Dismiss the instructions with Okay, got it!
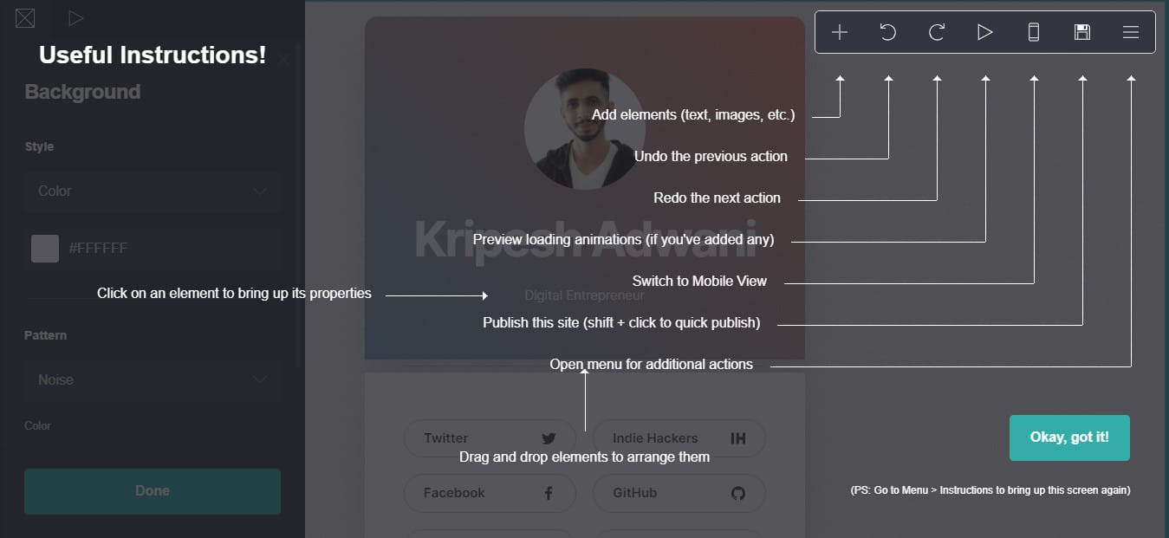1169x538 pixels. point(1068,438)
